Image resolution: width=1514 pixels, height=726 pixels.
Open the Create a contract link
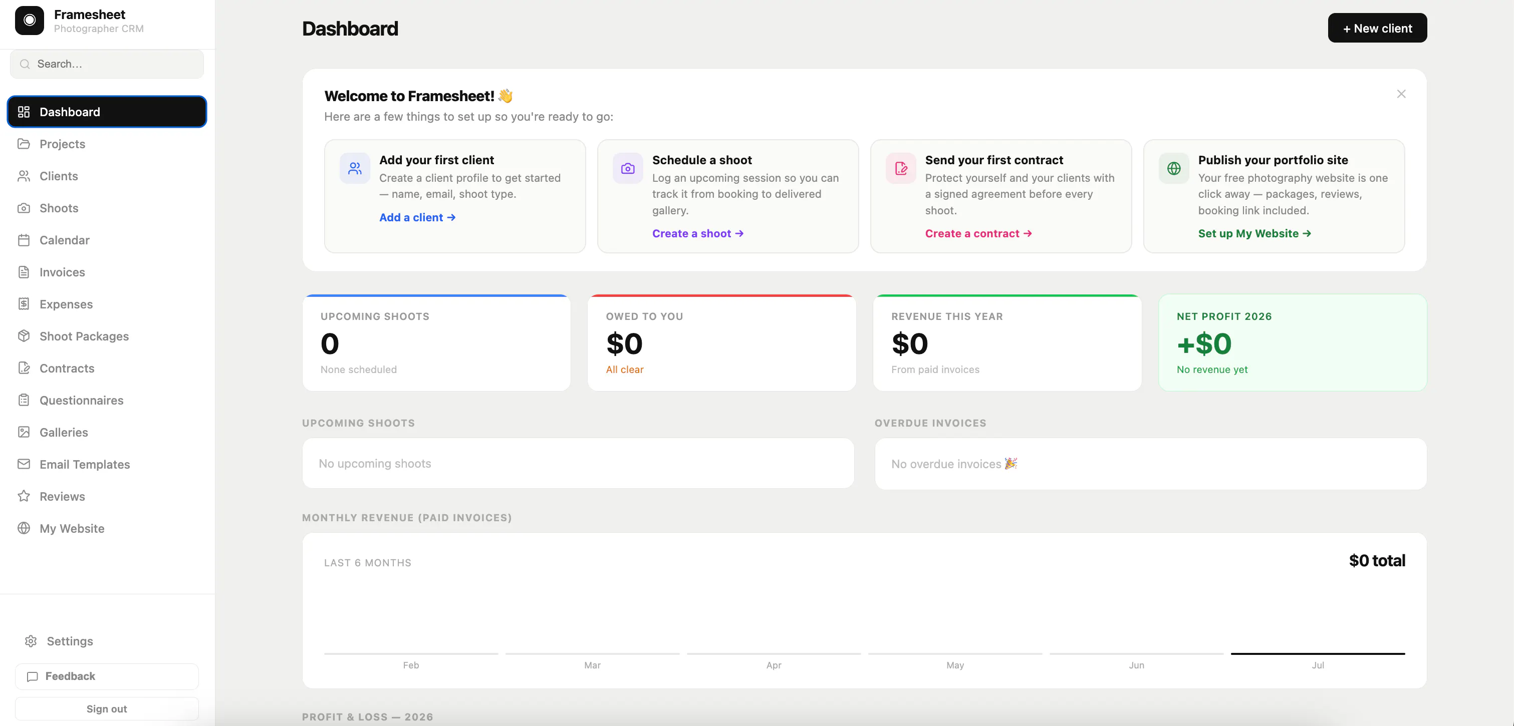(978, 233)
